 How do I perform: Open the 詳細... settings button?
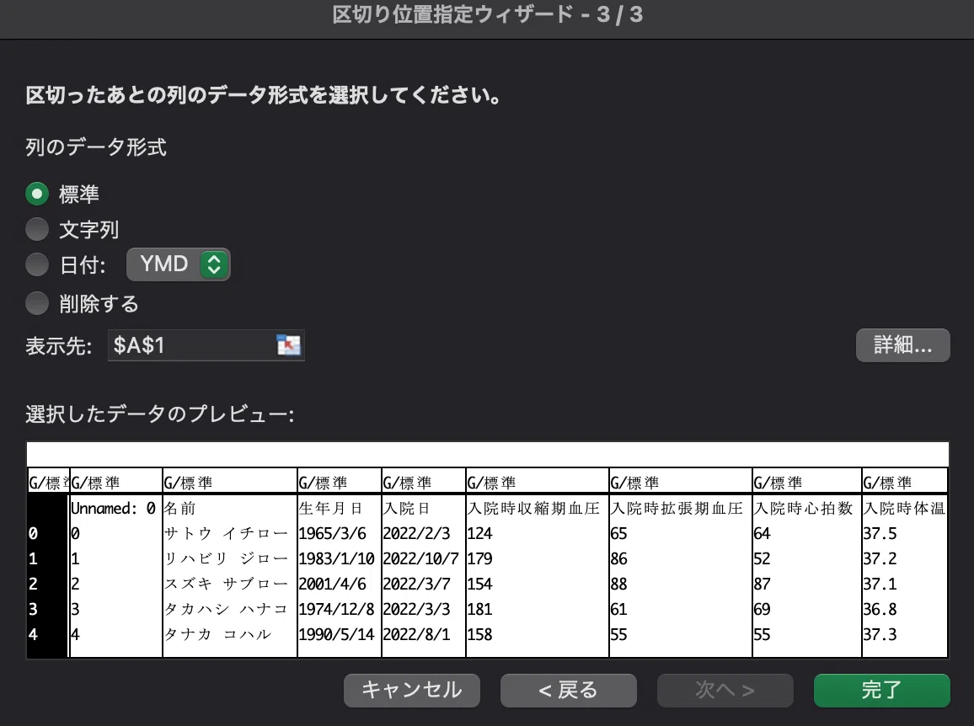click(902, 345)
